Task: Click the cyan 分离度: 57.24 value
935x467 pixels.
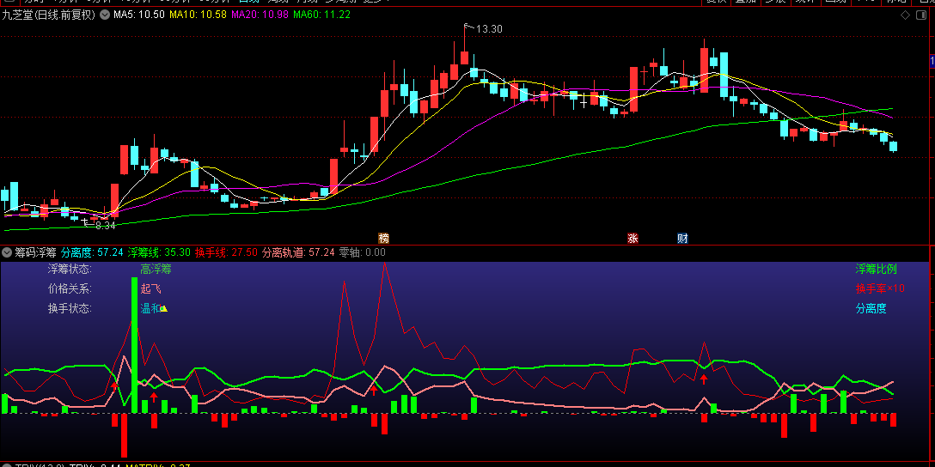Action: 92,252
